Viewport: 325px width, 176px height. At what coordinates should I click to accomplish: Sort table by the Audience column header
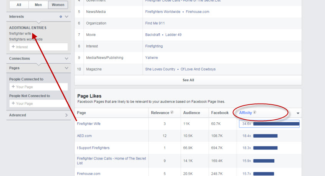pos(192,113)
